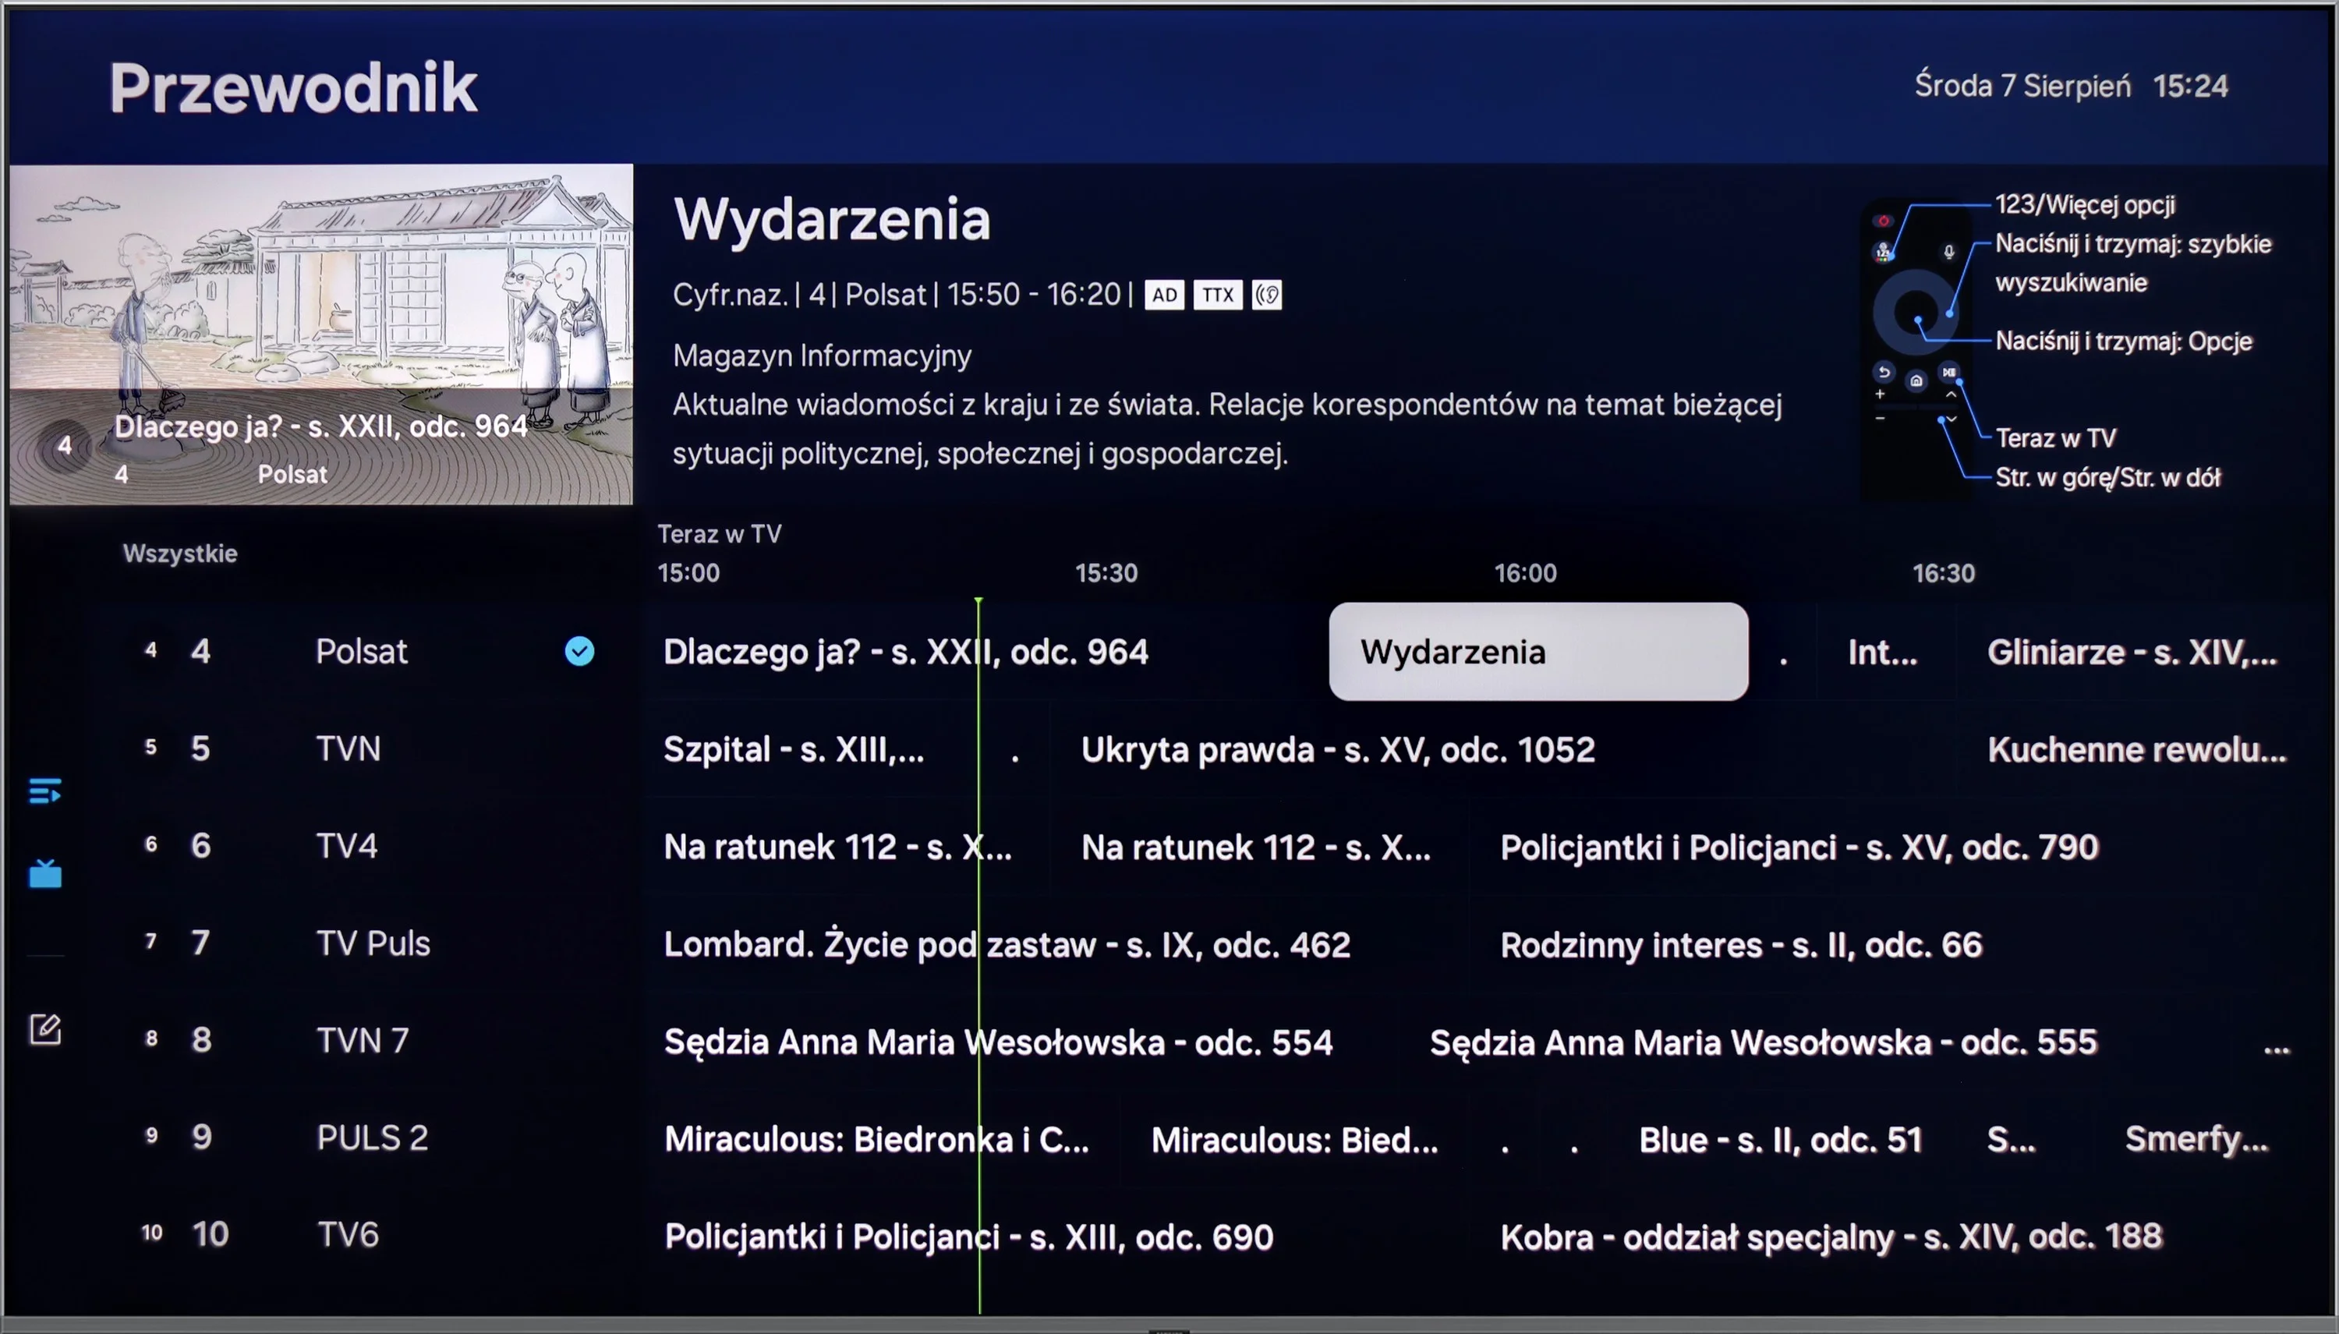Image resolution: width=2339 pixels, height=1334 pixels.
Task: Select Blue - s. II, odc. 51
Action: click(1782, 1139)
